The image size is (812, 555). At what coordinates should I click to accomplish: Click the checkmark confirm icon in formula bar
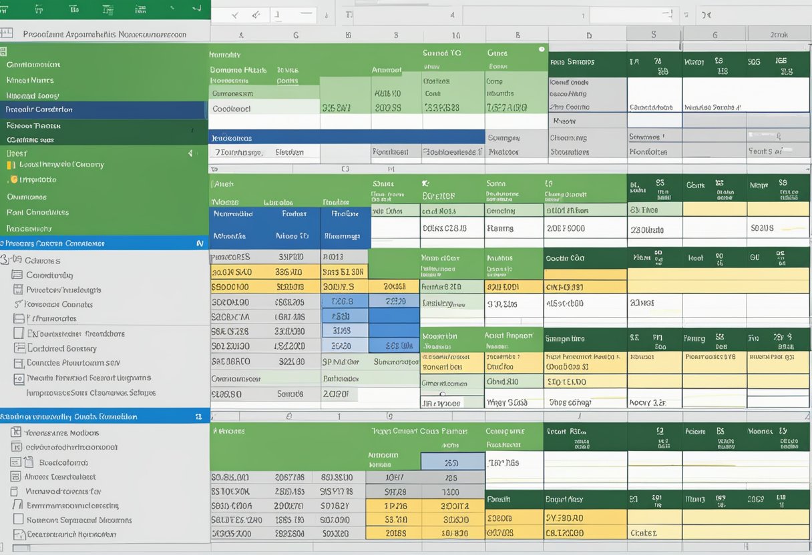(235, 15)
